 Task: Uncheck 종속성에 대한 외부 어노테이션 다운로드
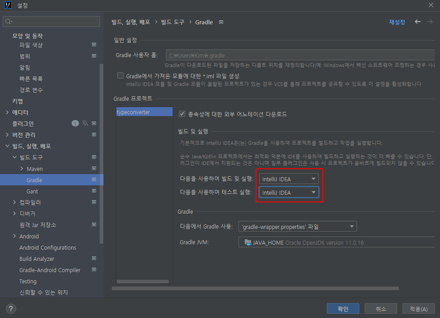click(182, 114)
